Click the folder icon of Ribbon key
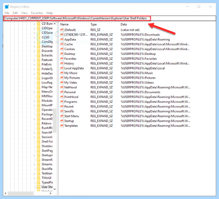219x199 pixels. pyautogui.click(x=39, y=123)
